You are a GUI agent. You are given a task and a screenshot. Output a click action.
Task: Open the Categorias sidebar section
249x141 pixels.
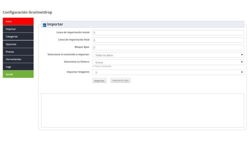tap(18, 37)
